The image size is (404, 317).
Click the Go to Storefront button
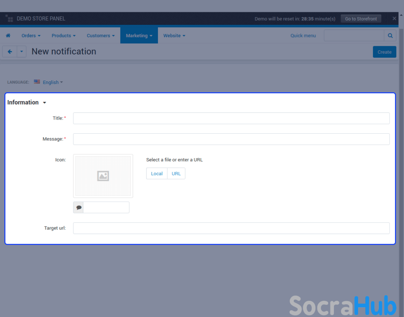click(x=361, y=19)
